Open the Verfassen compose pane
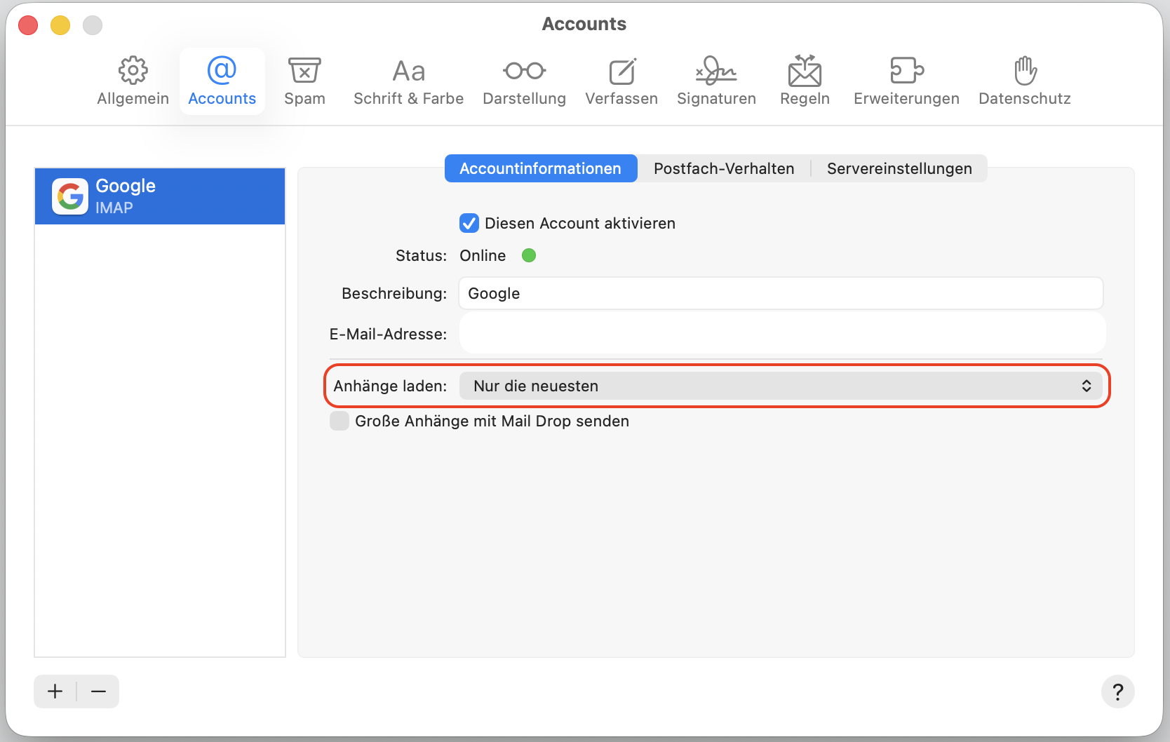 (621, 81)
